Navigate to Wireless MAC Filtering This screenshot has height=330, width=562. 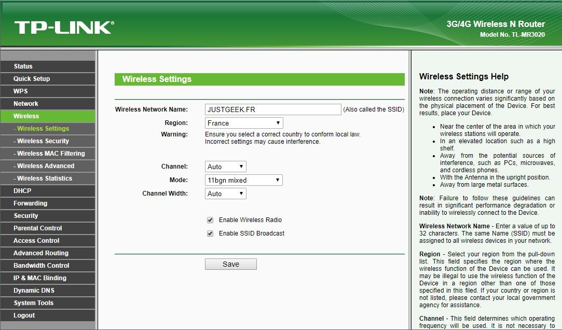coord(51,154)
